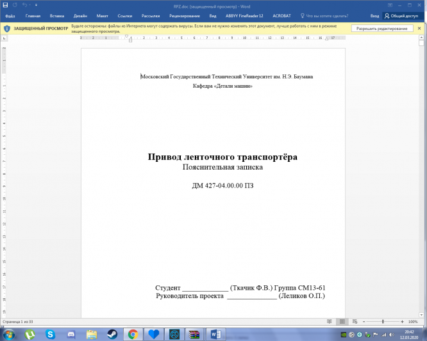Open Skype from the taskbar
Image resolution: width=427 pixels, height=341 pixels.
point(51,335)
